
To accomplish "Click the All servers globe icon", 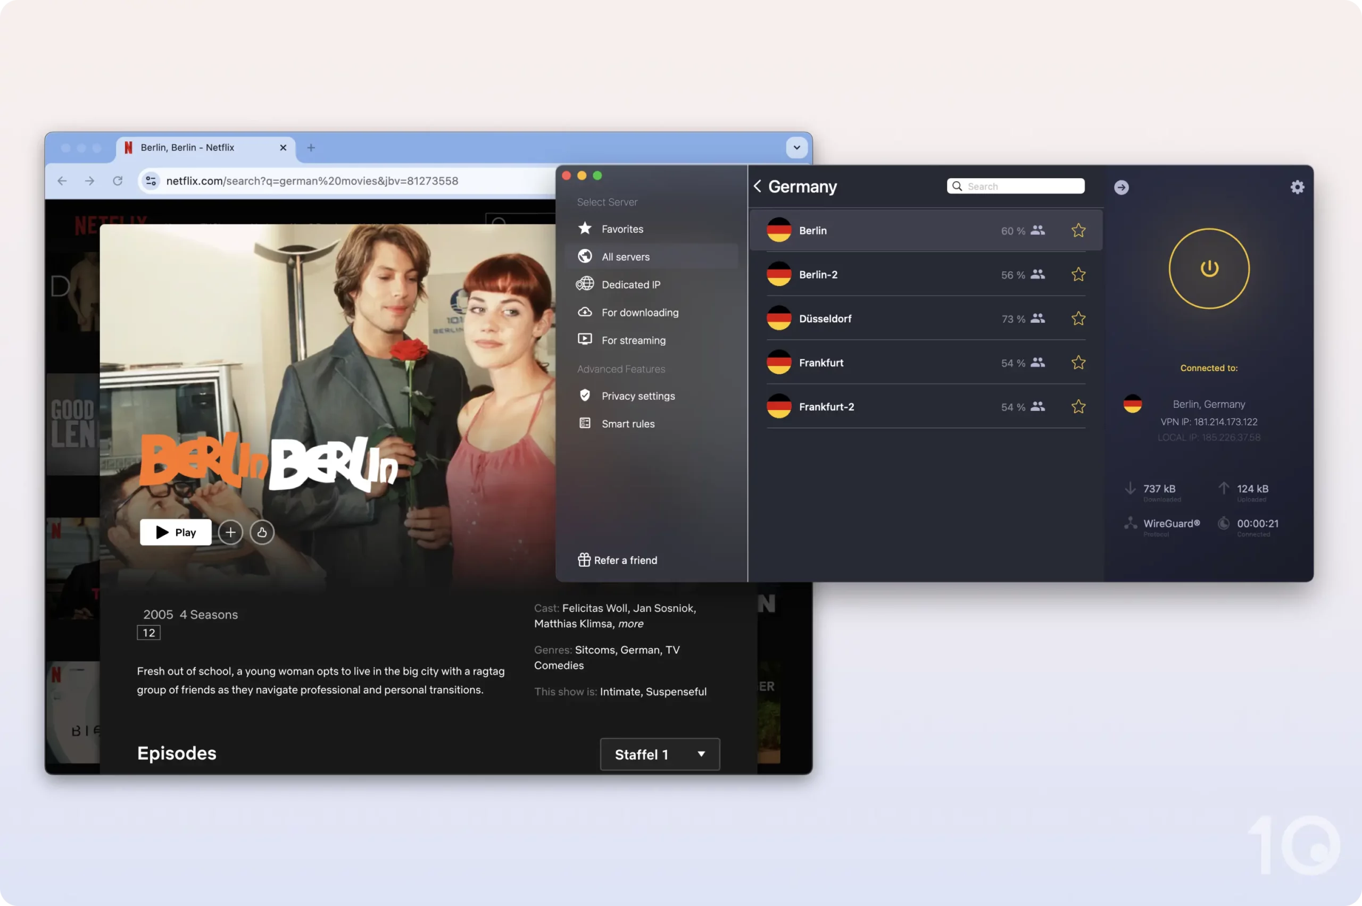I will [586, 257].
